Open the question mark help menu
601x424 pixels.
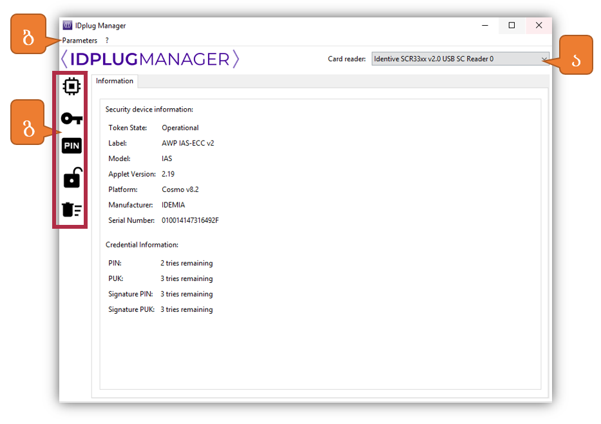point(107,41)
